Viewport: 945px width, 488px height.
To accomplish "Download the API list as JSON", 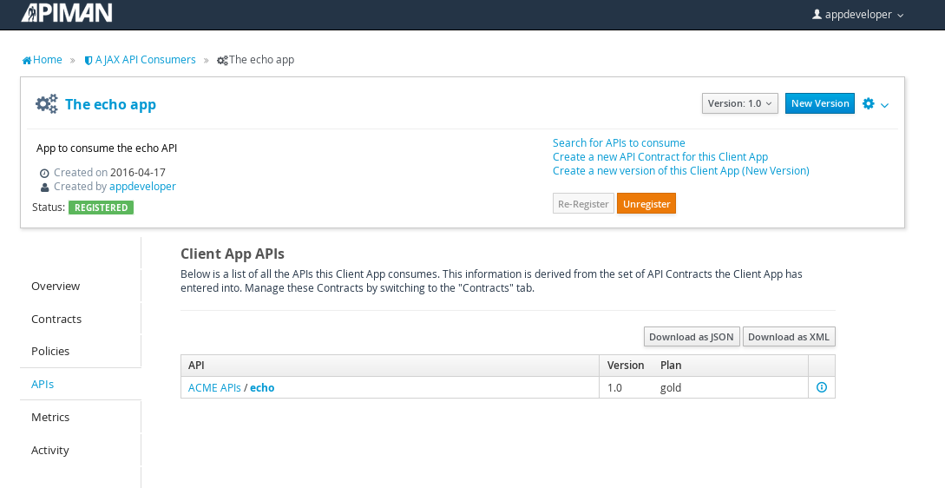I will [x=692, y=337].
